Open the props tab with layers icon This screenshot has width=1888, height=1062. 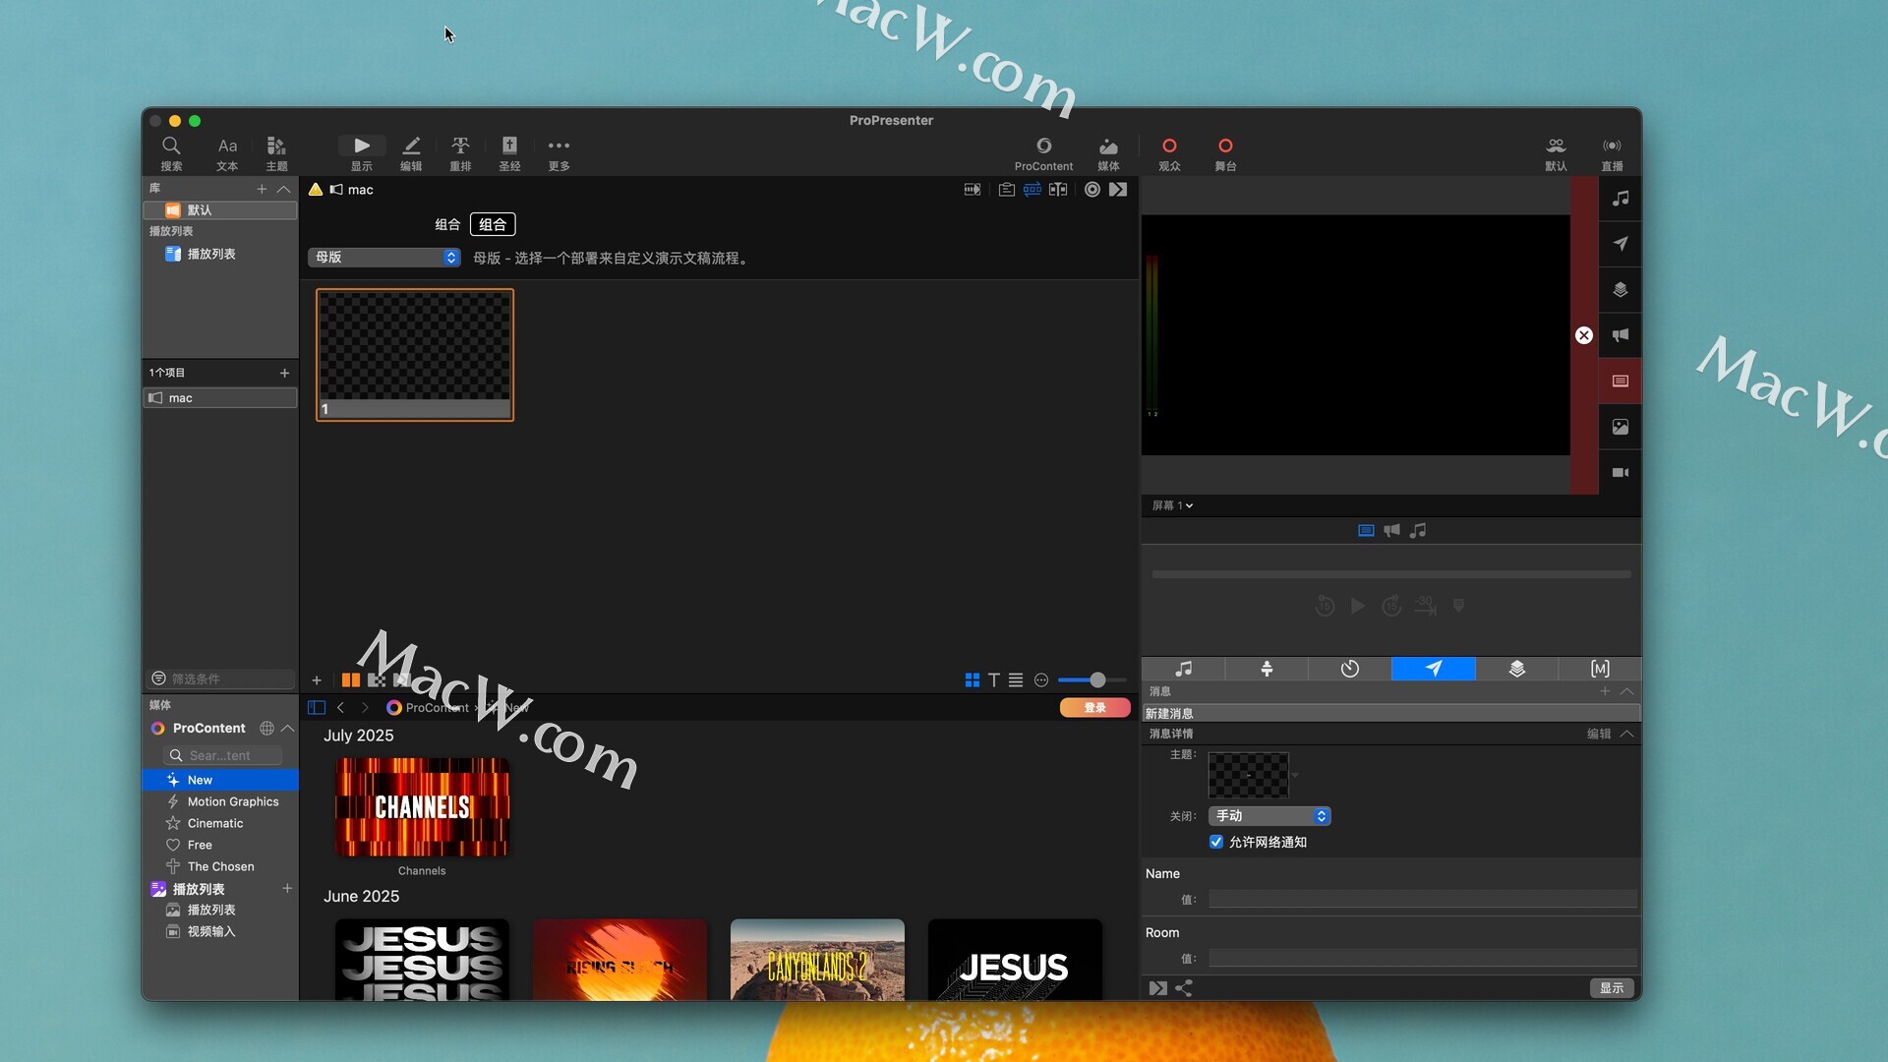coord(1517,670)
